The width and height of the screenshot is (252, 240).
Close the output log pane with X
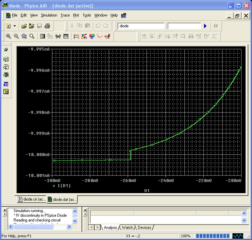click(x=5, y=210)
